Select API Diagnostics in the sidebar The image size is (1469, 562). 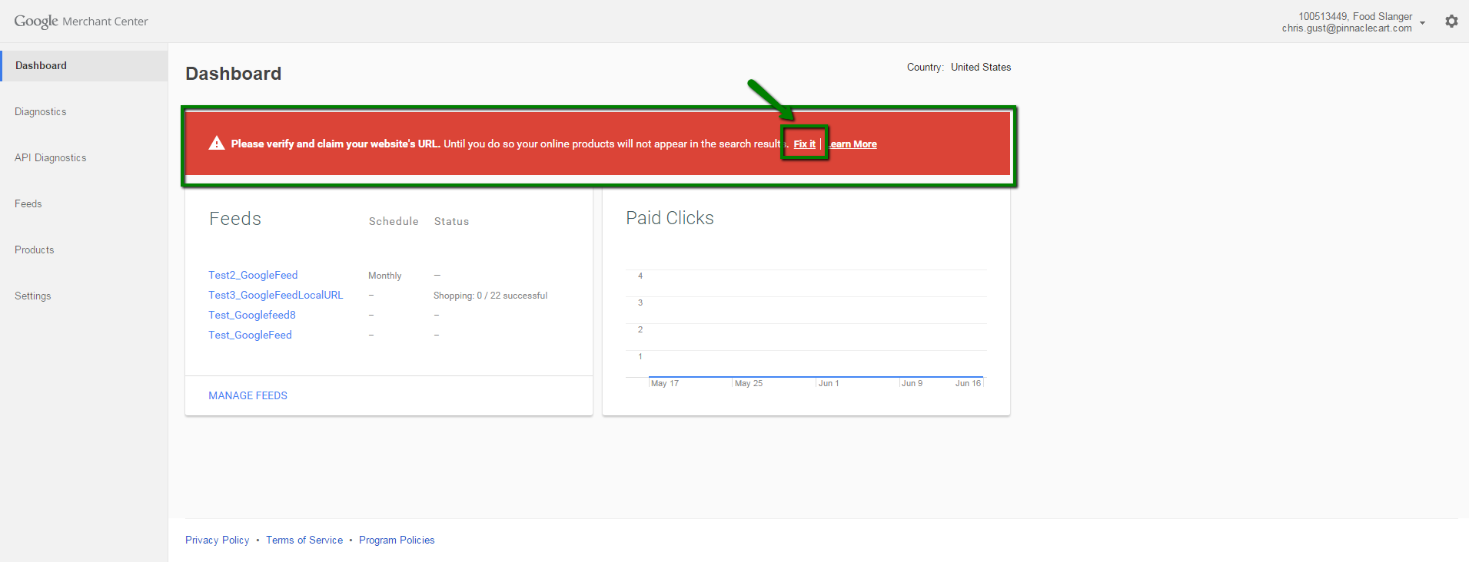click(x=51, y=158)
